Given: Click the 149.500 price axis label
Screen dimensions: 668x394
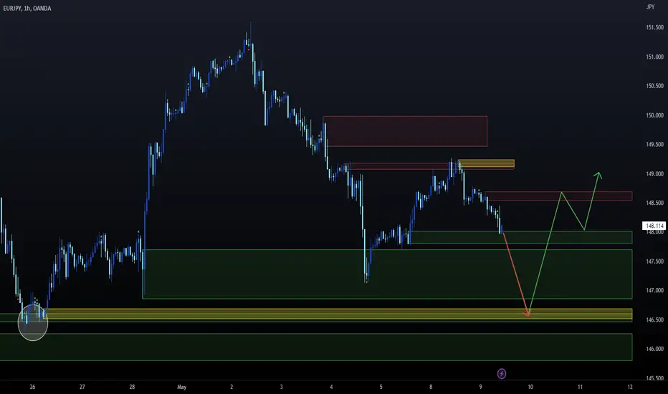Looking at the screenshot, I should [655, 145].
